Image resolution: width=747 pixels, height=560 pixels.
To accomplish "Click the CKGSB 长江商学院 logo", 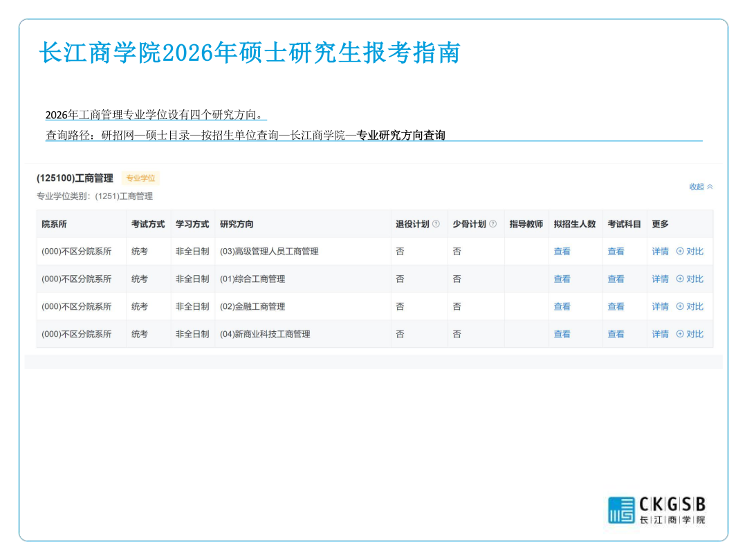I will point(656,510).
